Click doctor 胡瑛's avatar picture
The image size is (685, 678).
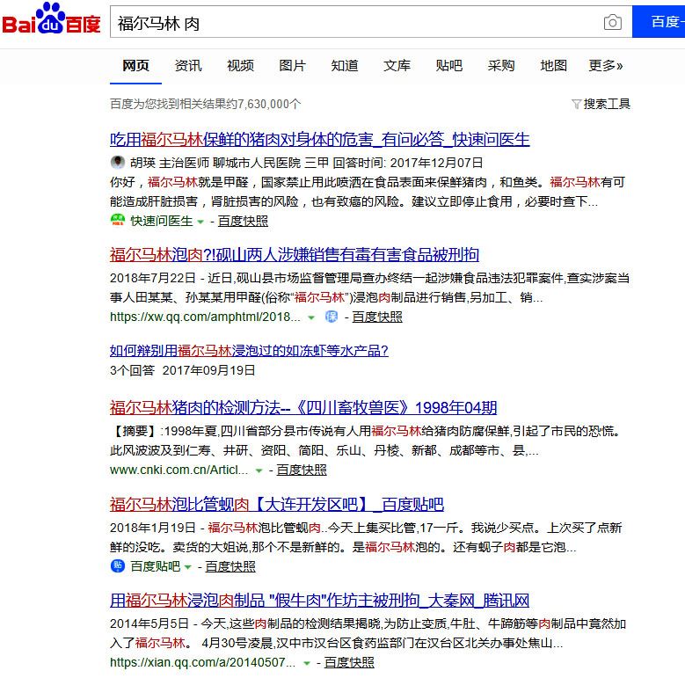coord(118,163)
